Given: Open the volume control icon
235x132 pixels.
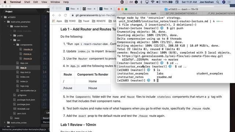Looking at the screenshot, I should 158,2.
